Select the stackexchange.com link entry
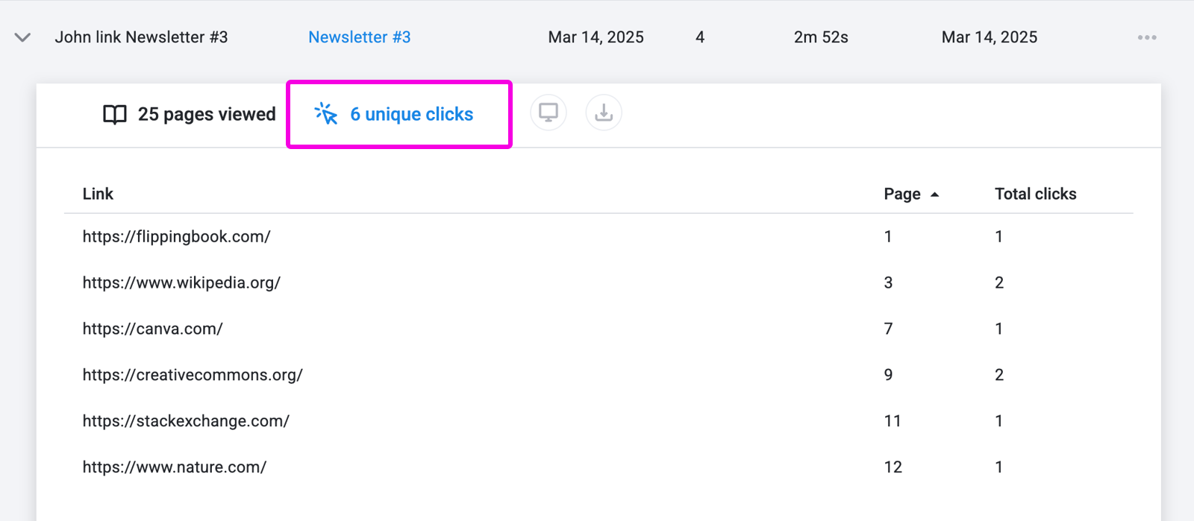The image size is (1194, 521). [186, 421]
